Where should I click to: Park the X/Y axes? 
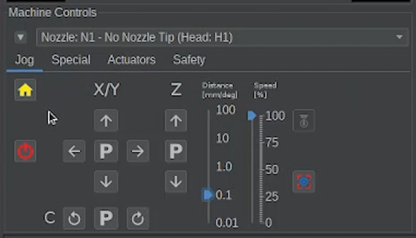coord(106,151)
